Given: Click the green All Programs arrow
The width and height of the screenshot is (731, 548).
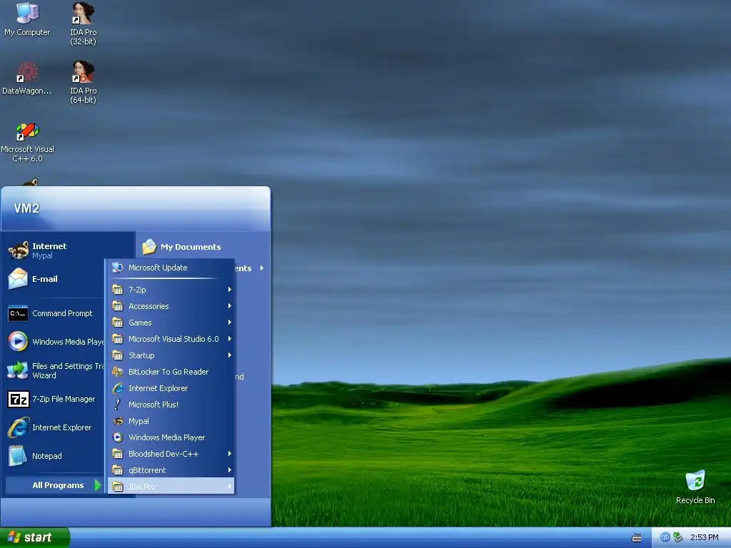Looking at the screenshot, I should tap(97, 485).
